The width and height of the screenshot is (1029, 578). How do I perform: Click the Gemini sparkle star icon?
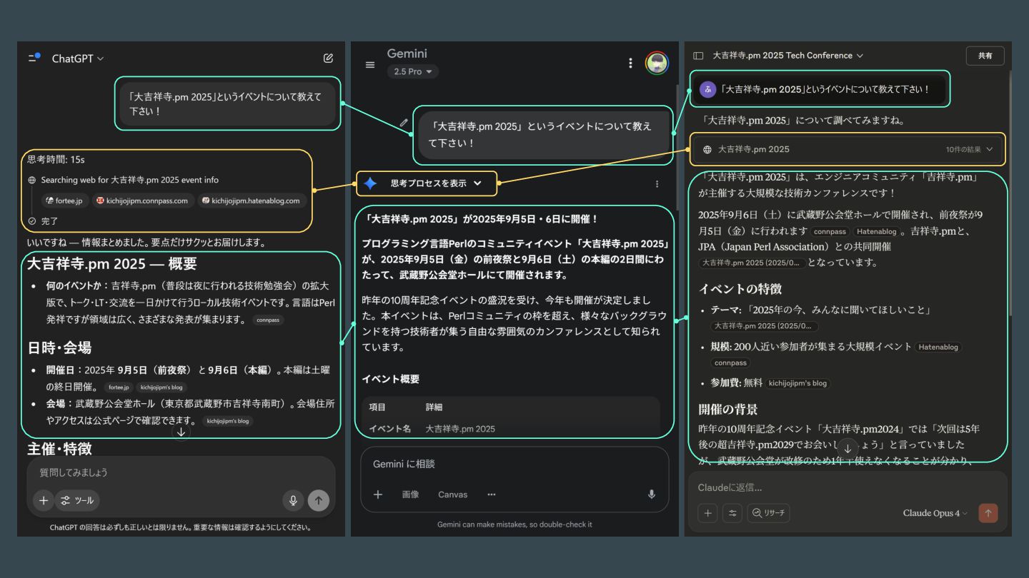click(x=370, y=183)
